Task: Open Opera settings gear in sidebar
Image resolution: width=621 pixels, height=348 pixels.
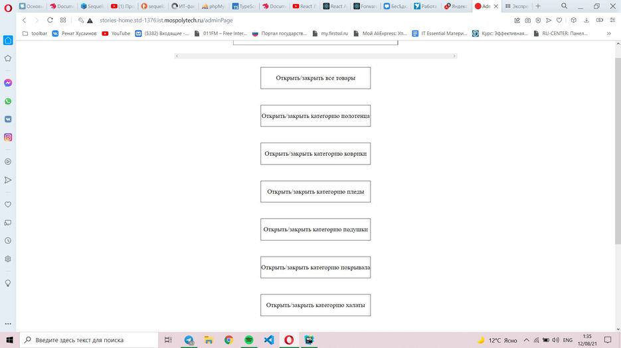Action: [x=8, y=259]
